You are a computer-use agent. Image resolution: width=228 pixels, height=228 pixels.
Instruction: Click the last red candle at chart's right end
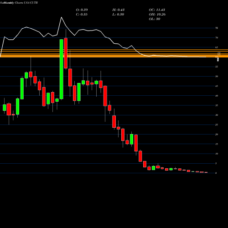pyautogui.click(x=206, y=172)
